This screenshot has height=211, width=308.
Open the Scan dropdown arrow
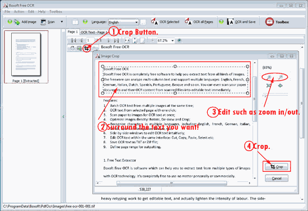pos(62,22)
